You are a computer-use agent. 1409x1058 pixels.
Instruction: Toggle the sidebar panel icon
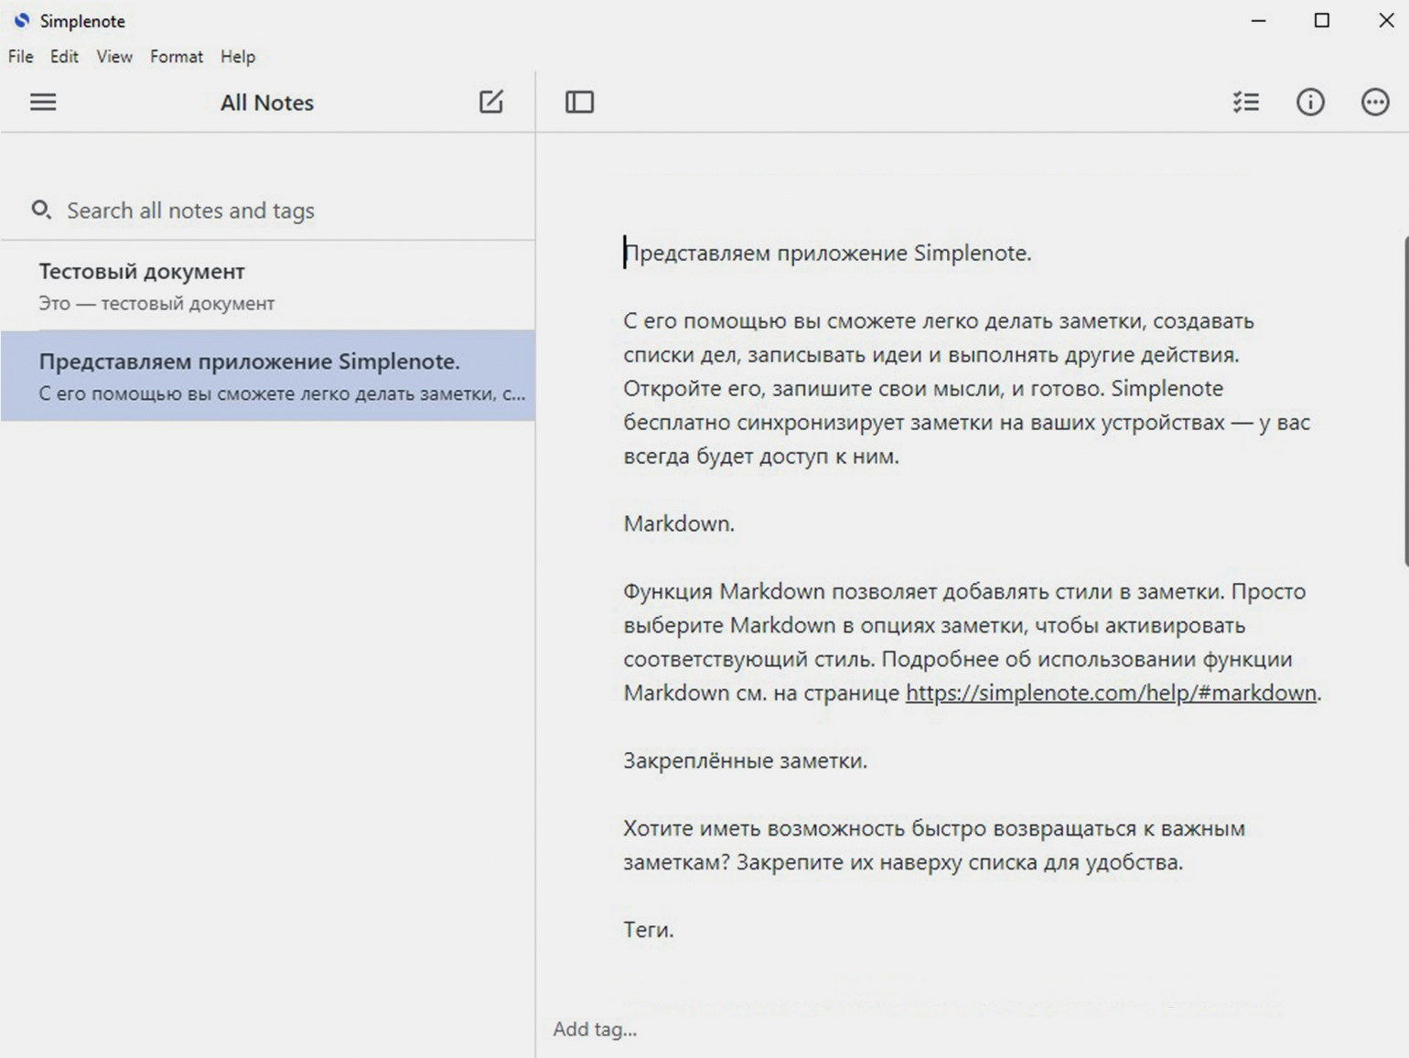pyautogui.click(x=579, y=102)
